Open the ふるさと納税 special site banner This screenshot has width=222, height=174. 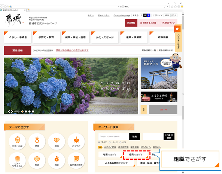(x=159, y=97)
